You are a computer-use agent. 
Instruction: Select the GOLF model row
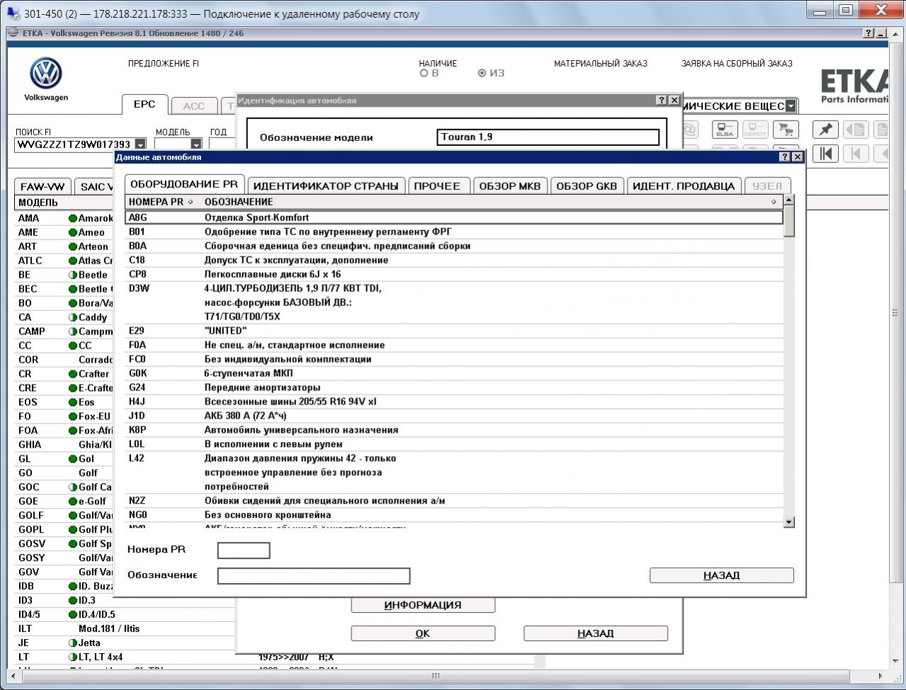coord(64,515)
